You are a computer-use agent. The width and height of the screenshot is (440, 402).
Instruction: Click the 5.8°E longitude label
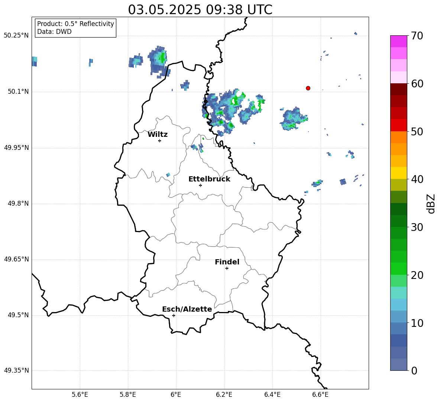(128, 395)
